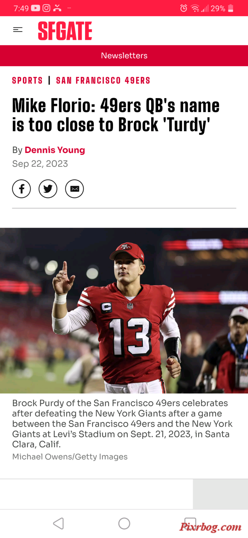Screen dimensions: 248x538
Task: Tap the missed call notification icon
Action: pyautogui.click(x=57, y=8)
